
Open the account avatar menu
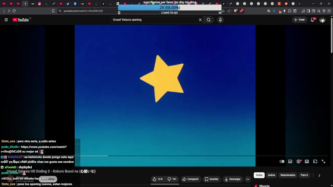point(322,20)
